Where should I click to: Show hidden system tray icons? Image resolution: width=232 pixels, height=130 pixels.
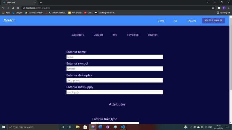(x=191, y=127)
